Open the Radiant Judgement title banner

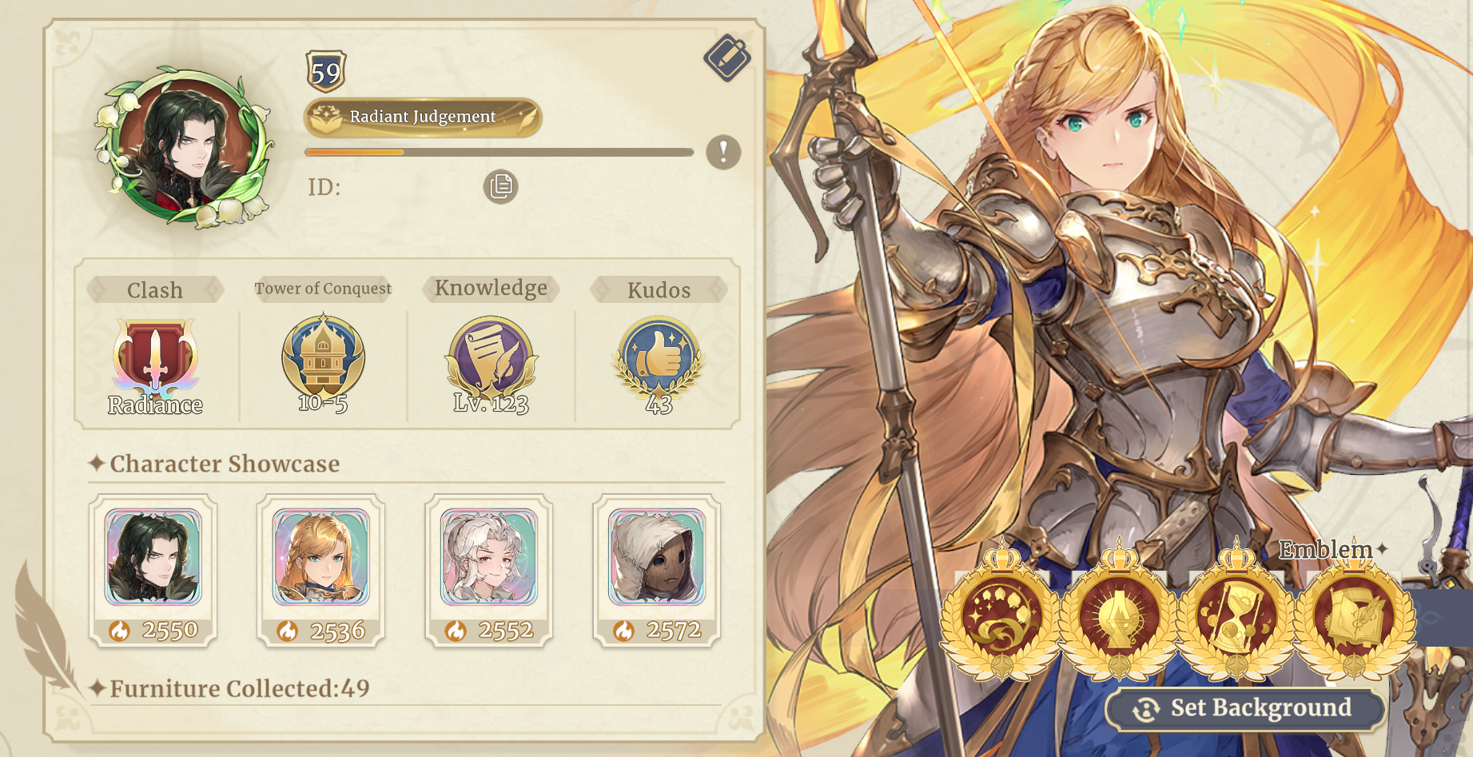423,118
